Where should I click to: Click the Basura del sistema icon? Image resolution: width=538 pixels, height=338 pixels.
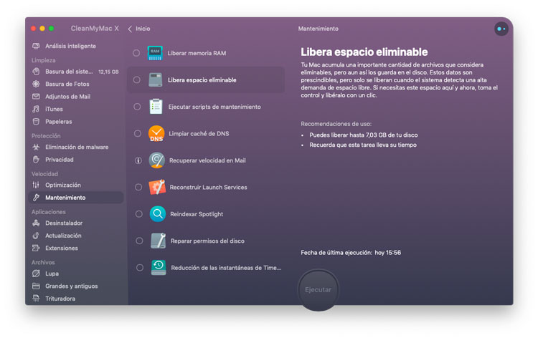coord(36,72)
